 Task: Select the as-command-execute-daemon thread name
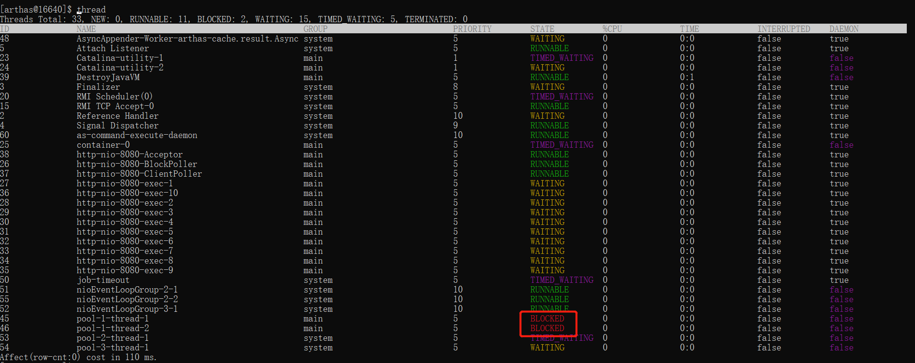[137, 135]
